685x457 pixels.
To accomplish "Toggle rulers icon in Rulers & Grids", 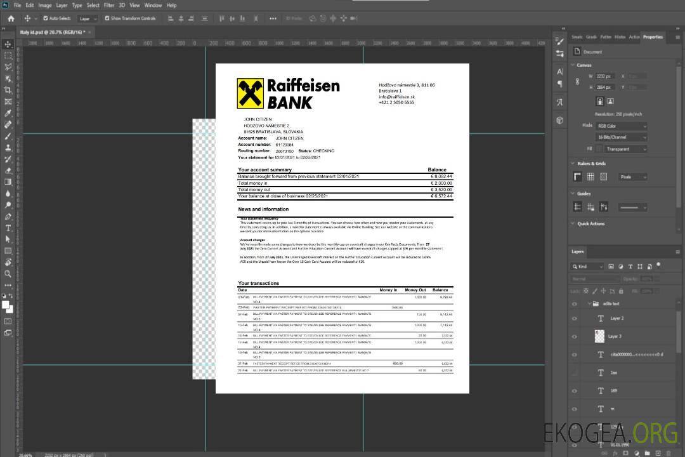I will point(578,176).
